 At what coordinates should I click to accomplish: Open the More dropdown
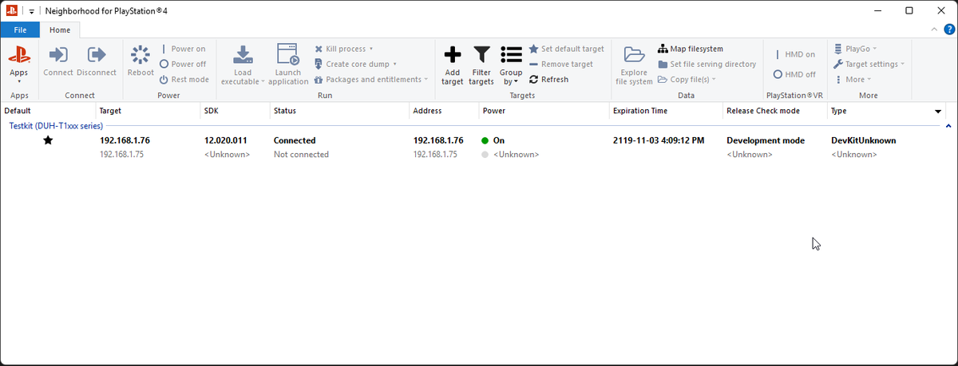click(853, 79)
